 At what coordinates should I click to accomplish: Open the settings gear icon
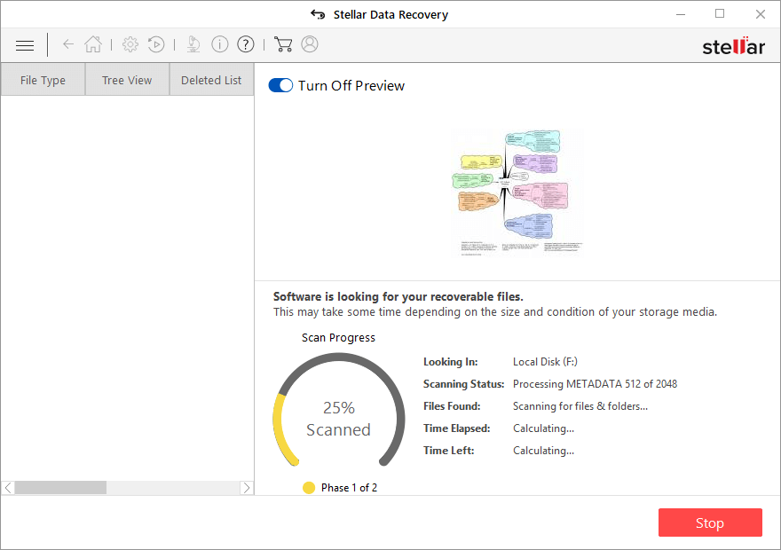pyautogui.click(x=130, y=44)
